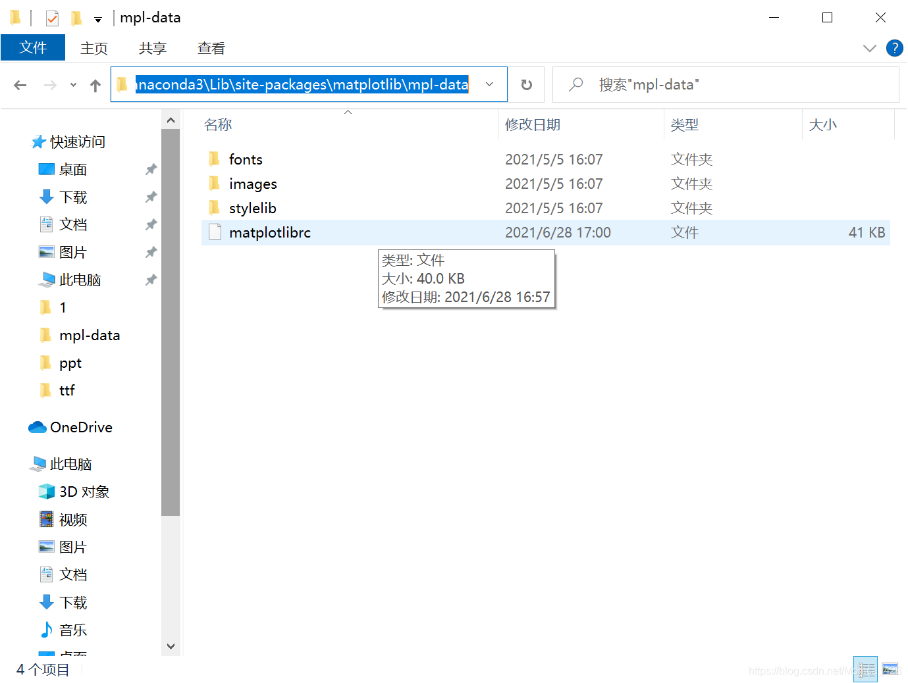Viewport: 908px width, 683px height.
Task: Select 下载 under 此电脑 near bottom
Action: pyautogui.click(x=72, y=603)
